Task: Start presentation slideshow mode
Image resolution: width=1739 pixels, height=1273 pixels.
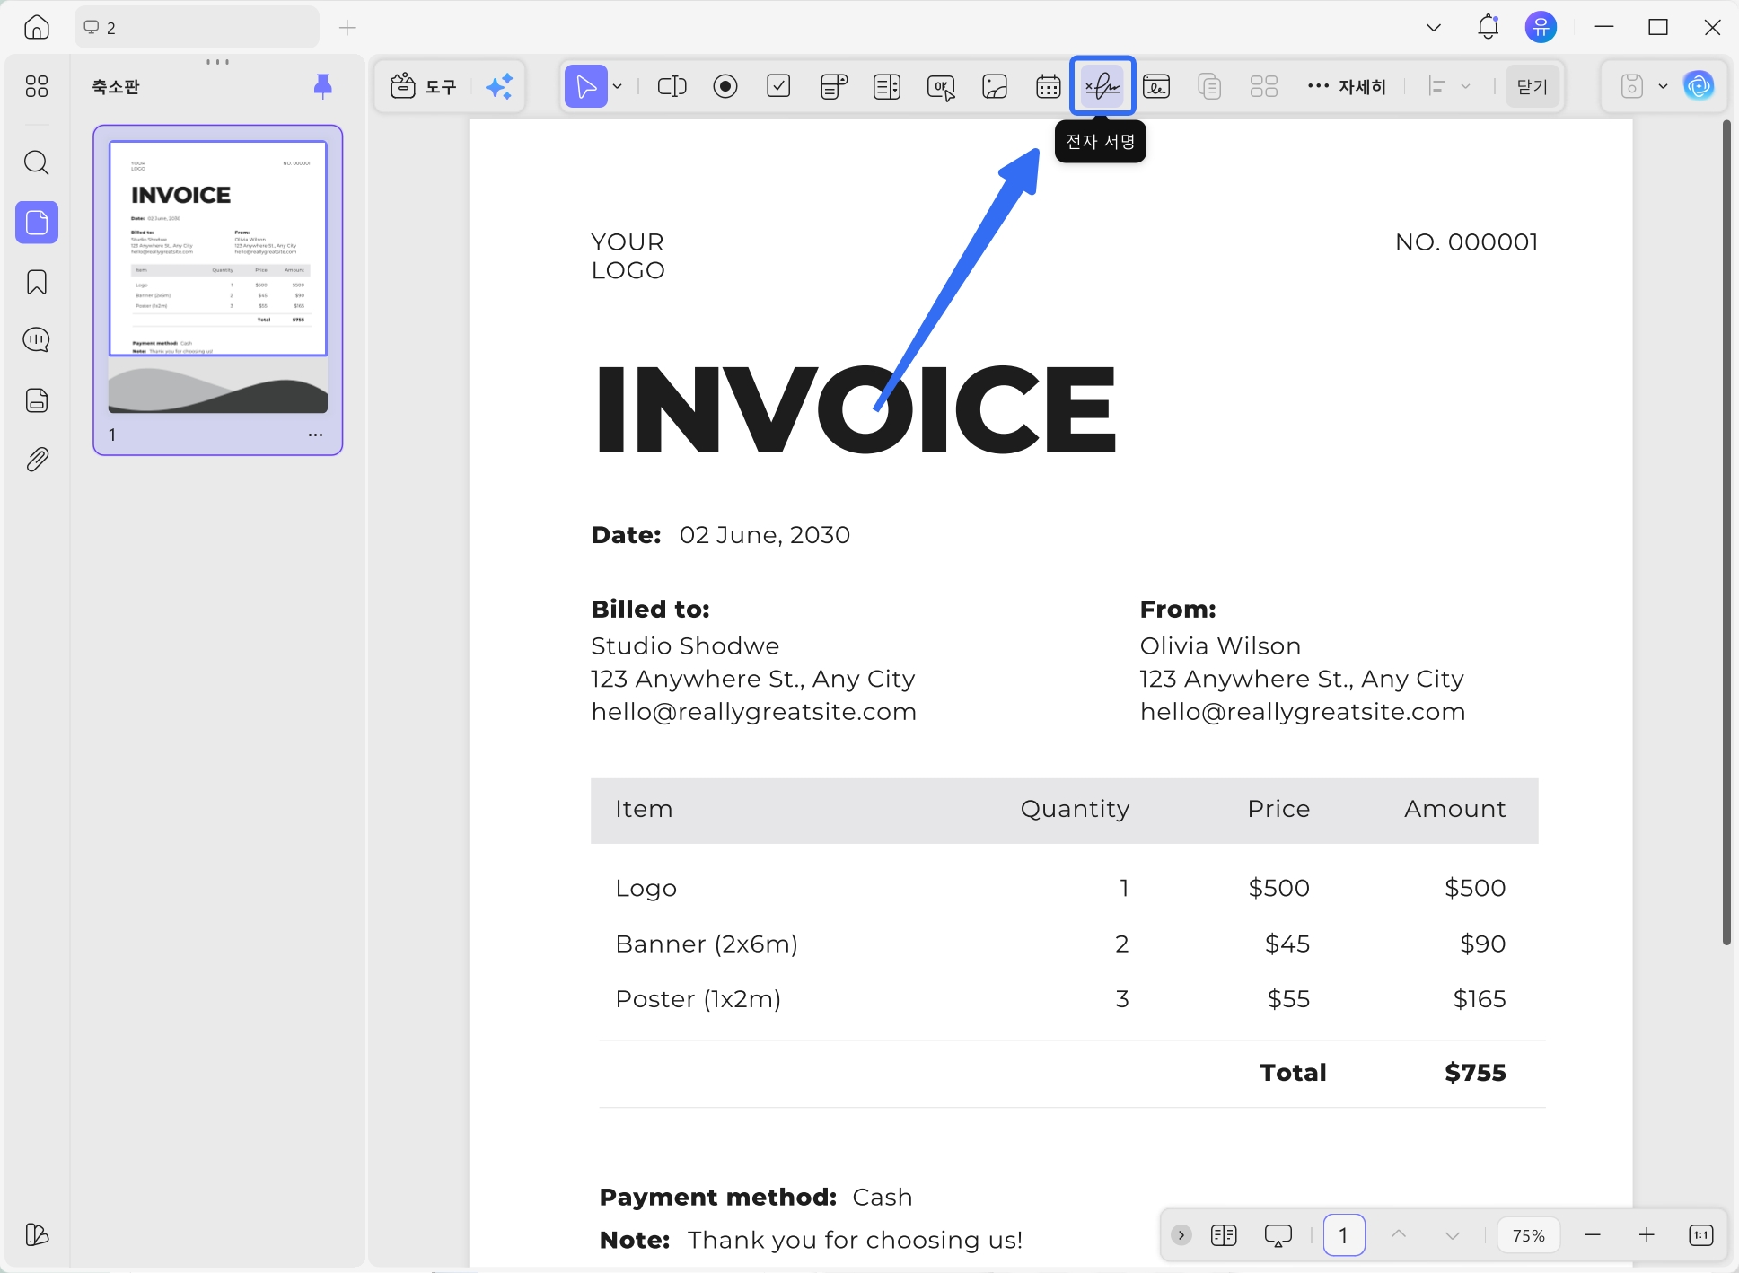Action: click(x=1278, y=1235)
